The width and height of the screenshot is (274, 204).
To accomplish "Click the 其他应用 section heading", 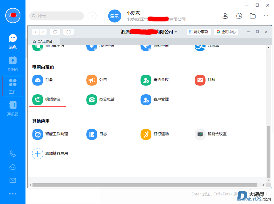I will click(x=41, y=121).
